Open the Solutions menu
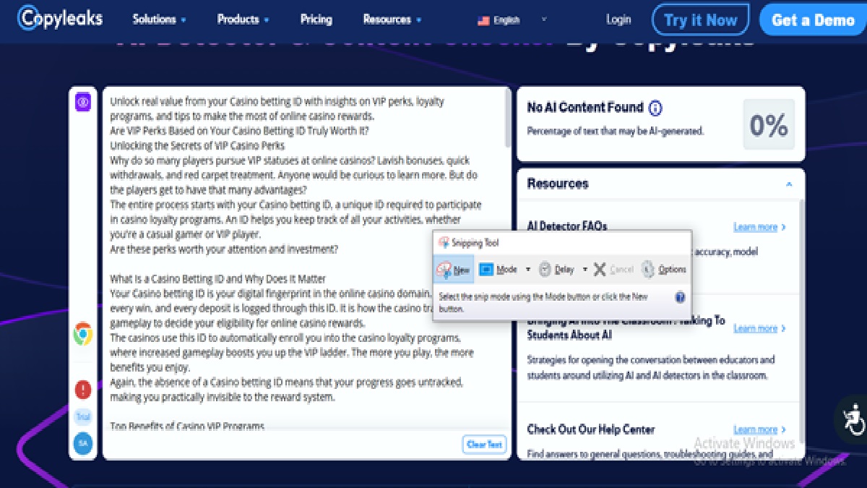This screenshot has height=488, width=867. tap(160, 20)
